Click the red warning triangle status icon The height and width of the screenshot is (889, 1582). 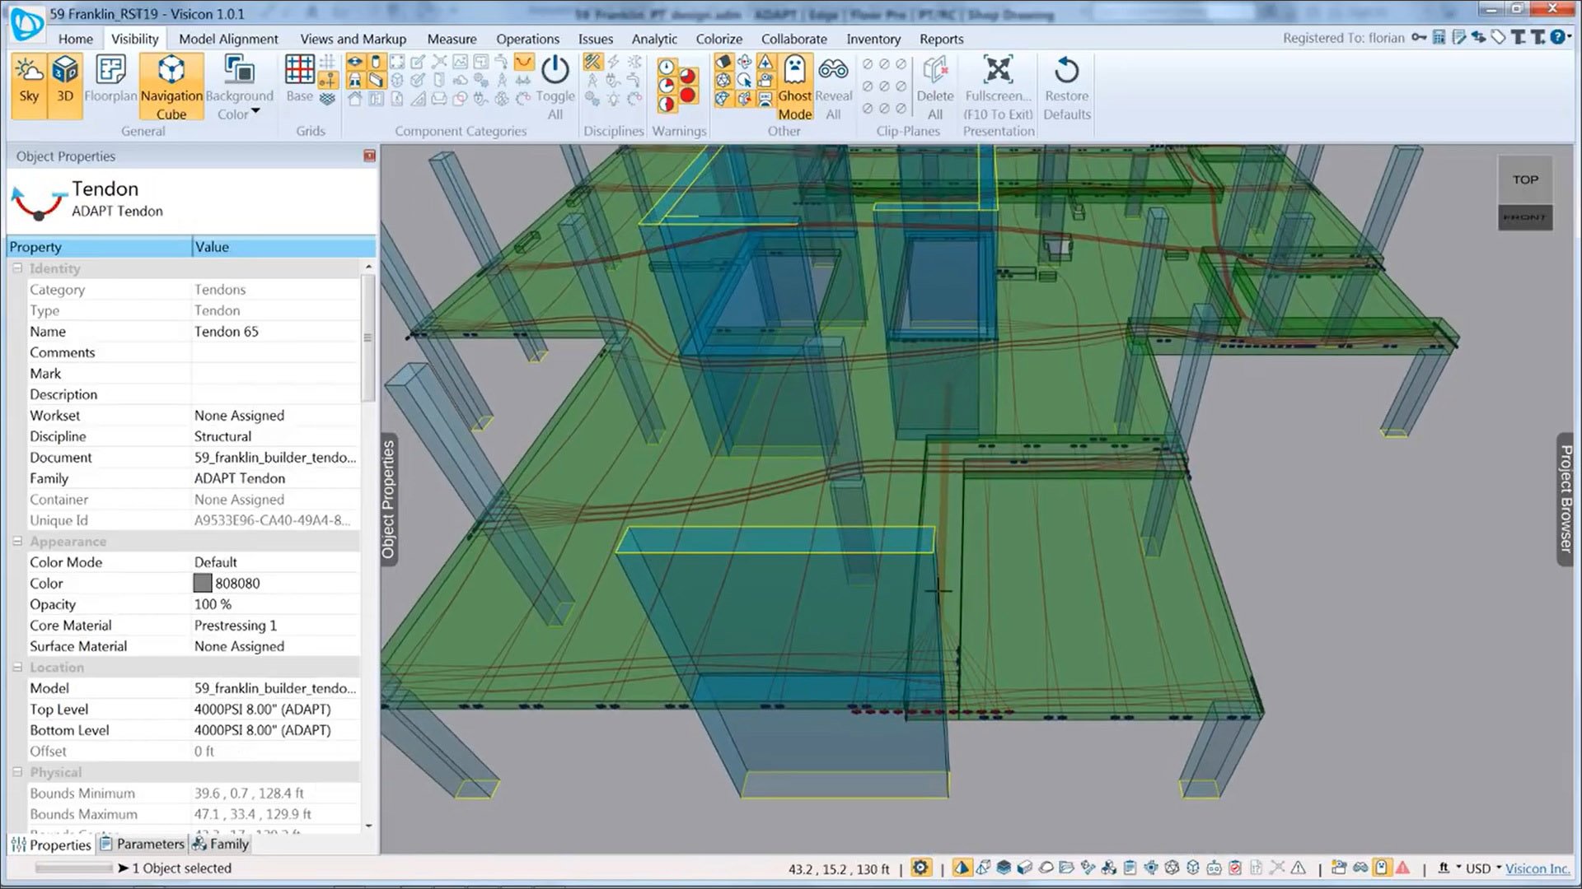(x=1402, y=868)
